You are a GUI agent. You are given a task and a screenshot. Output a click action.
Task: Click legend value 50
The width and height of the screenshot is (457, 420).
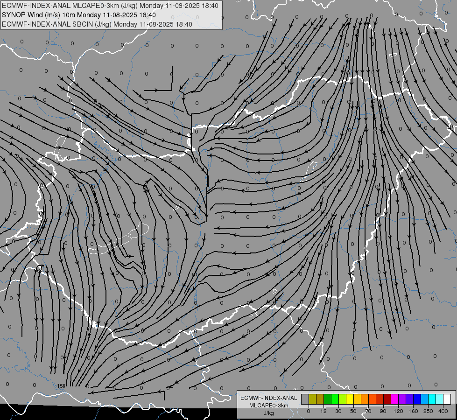(353, 411)
